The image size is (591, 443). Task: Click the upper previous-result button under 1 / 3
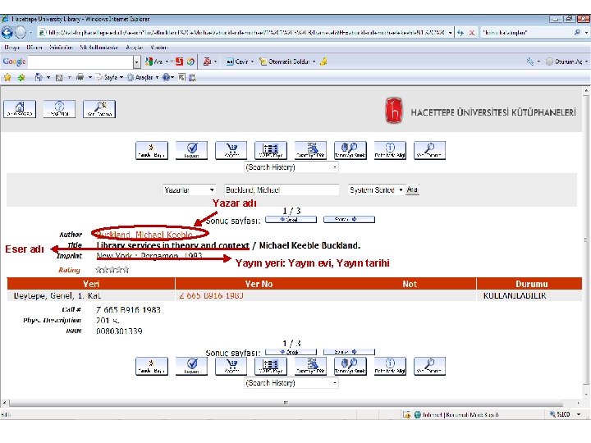291,220
